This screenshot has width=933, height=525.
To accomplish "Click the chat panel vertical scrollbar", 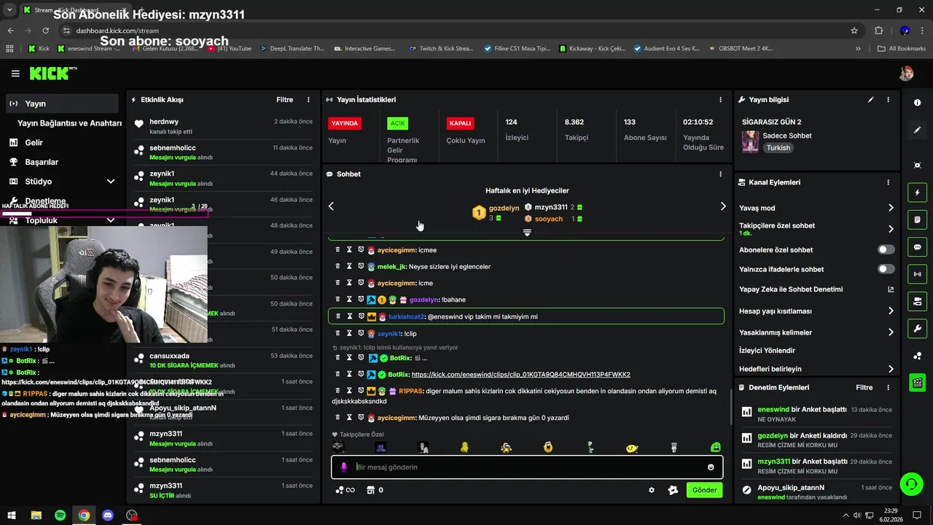I will [731, 407].
